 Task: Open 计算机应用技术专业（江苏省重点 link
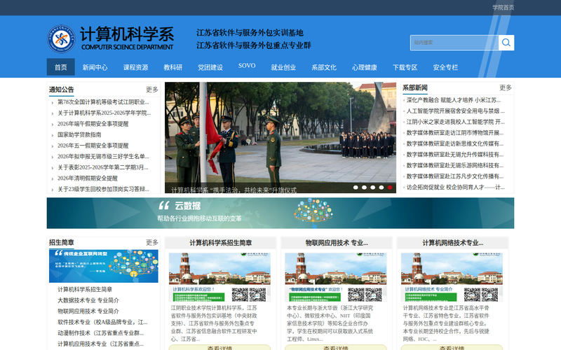[100, 344]
